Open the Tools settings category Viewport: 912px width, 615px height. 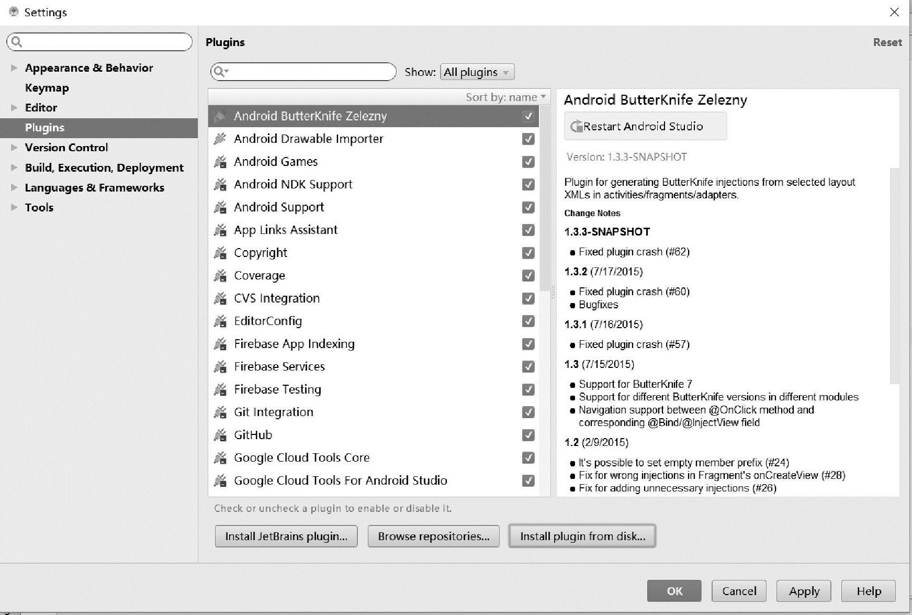(39, 207)
